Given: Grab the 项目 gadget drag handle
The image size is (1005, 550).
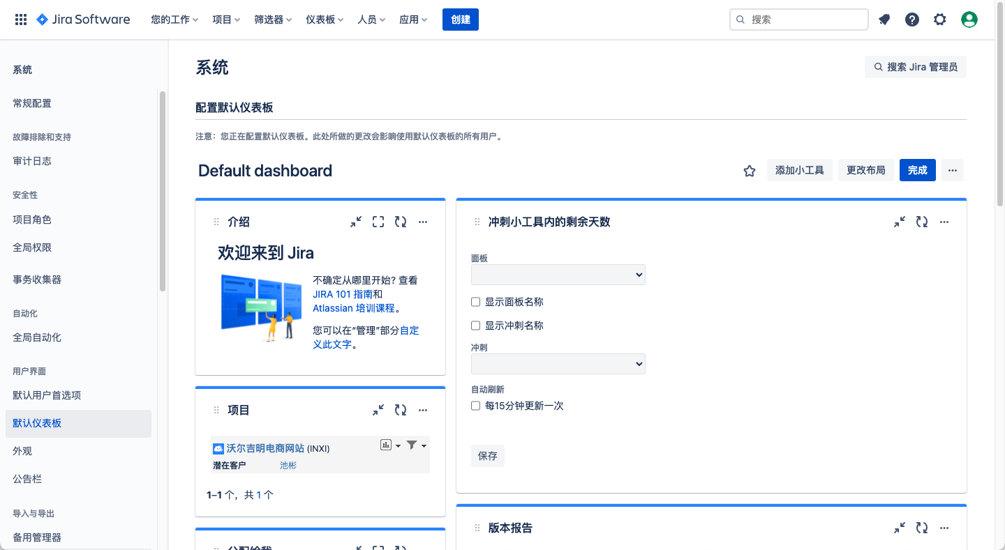Looking at the screenshot, I should pos(216,410).
